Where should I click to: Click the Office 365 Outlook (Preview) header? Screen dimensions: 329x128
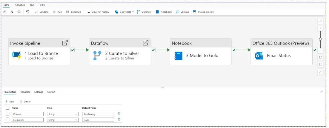281,43
